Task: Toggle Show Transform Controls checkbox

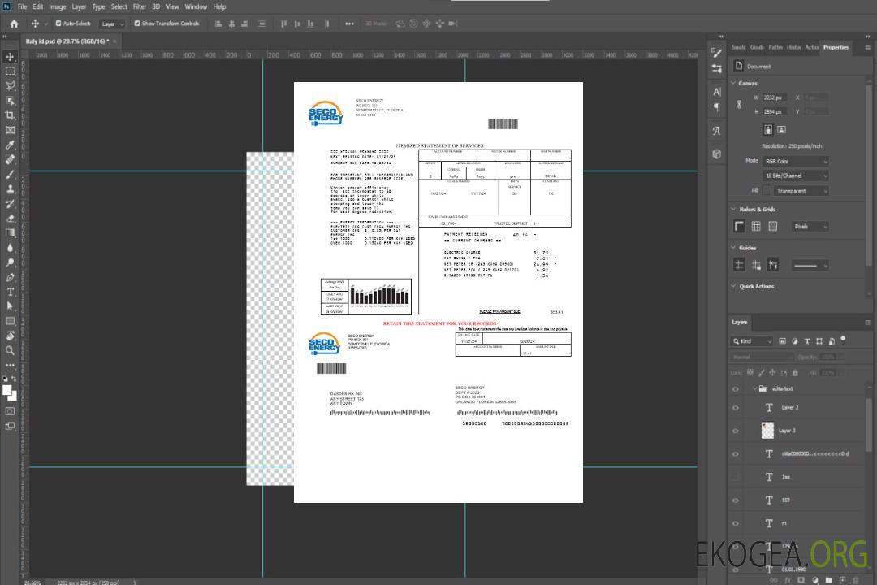Action: click(137, 24)
